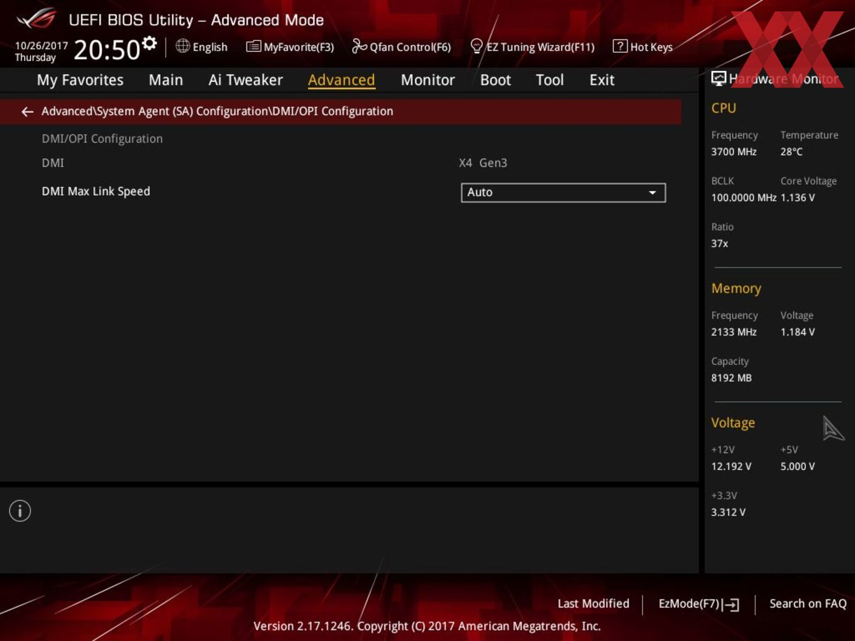Screen dimensions: 855x641
Task: Click the MyFavorite list icon
Action: [x=253, y=47]
